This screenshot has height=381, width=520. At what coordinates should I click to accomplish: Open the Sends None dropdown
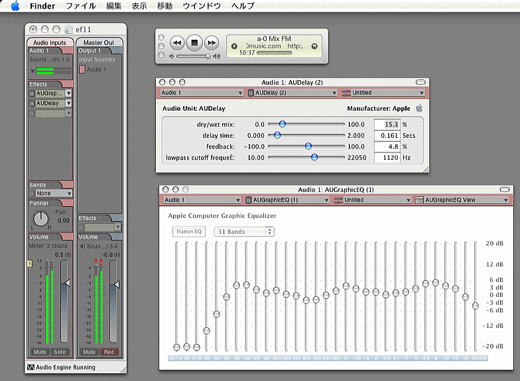tap(53, 193)
